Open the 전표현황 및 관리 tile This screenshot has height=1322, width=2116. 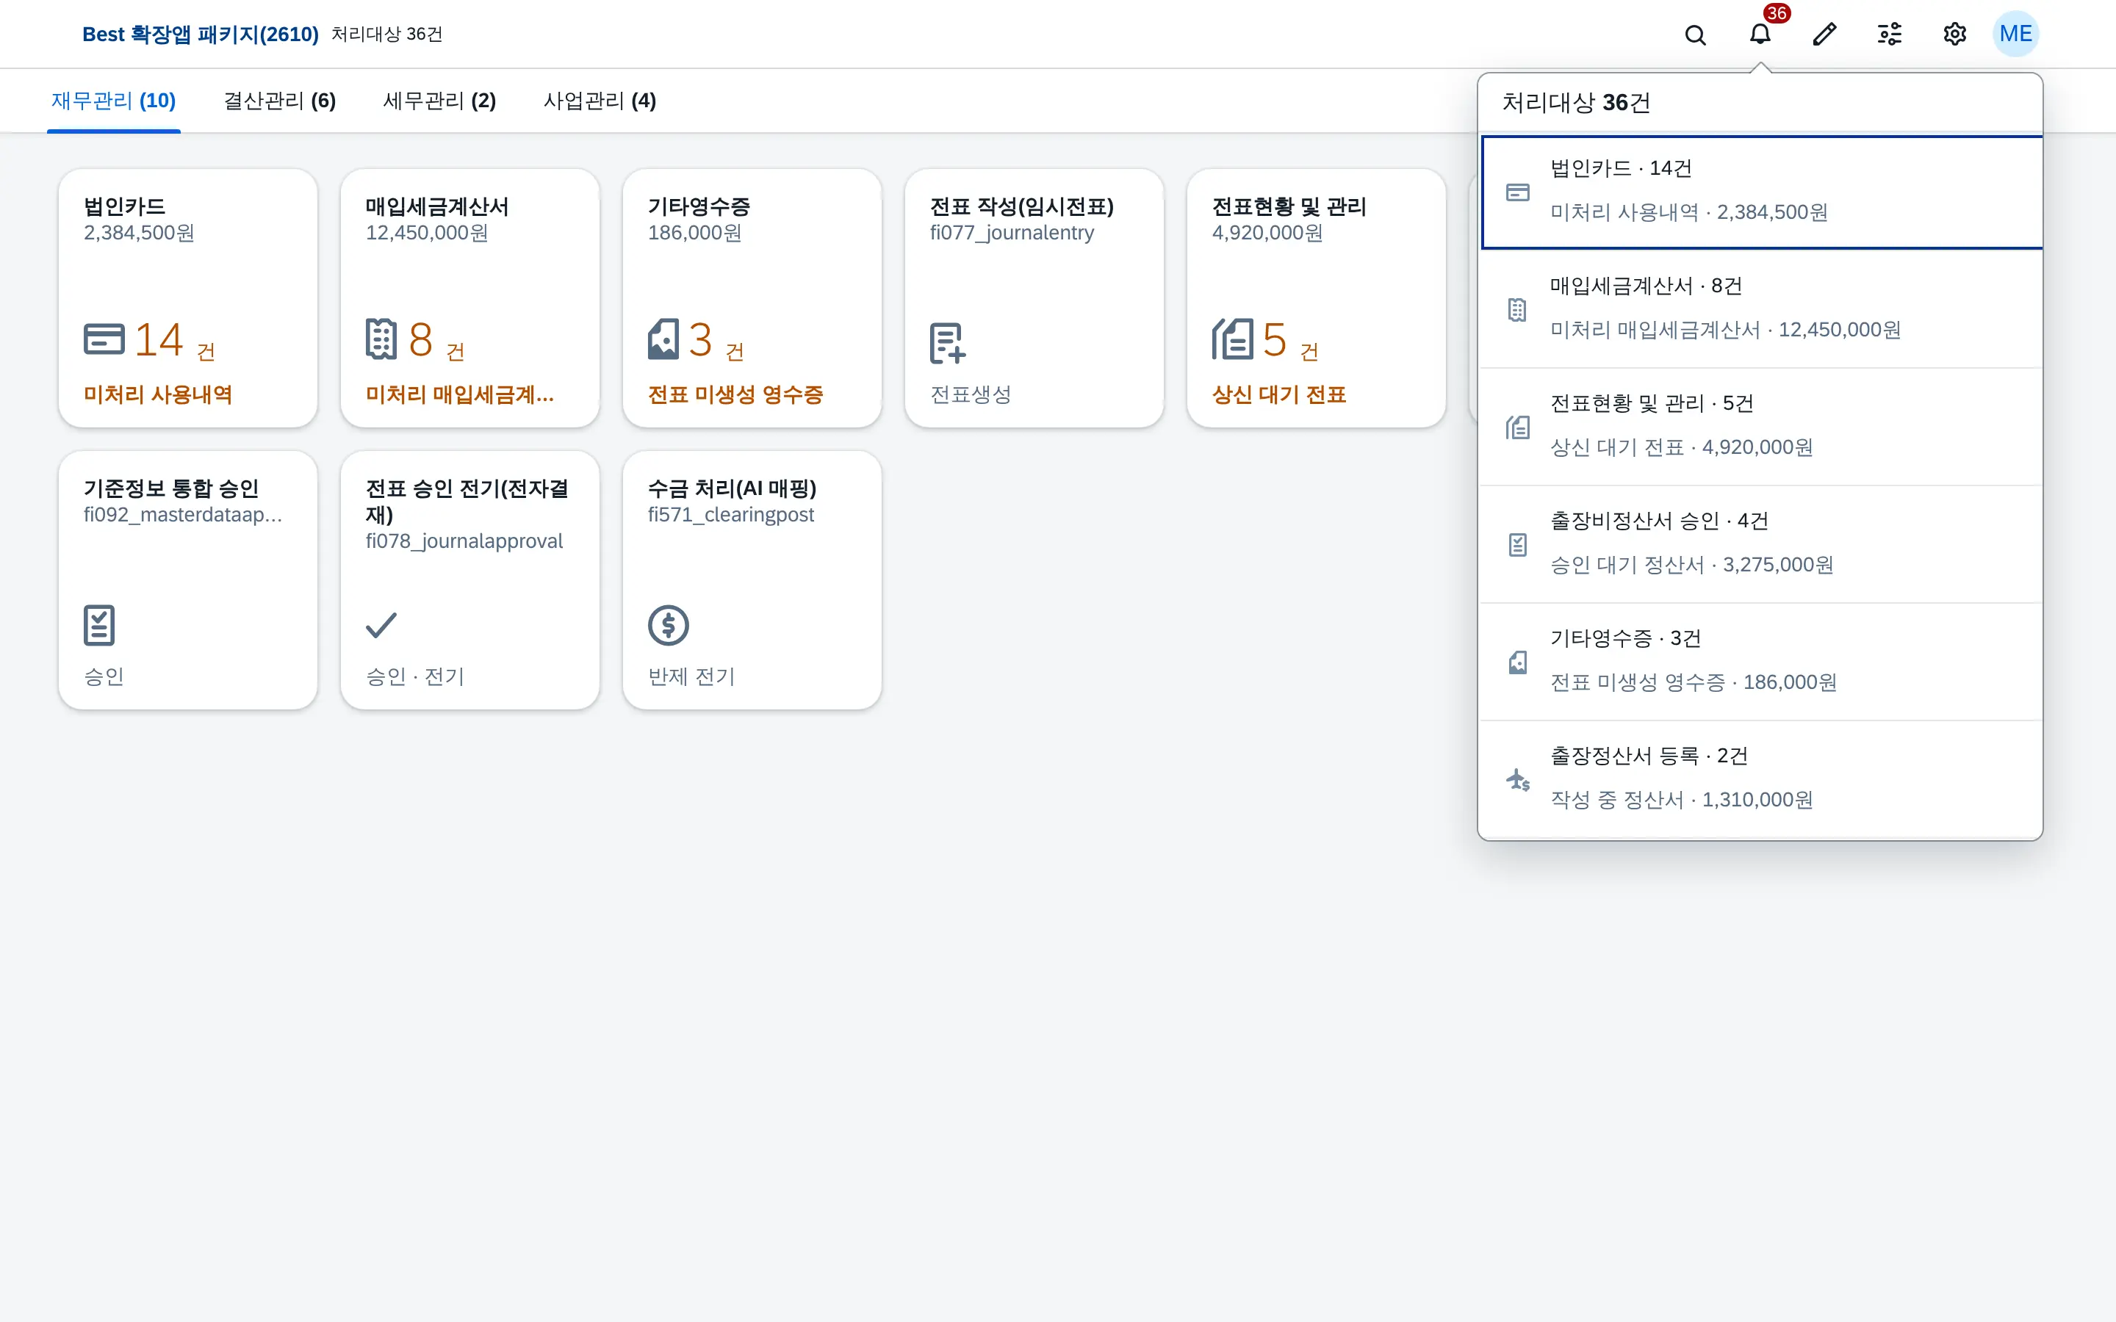[1316, 298]
